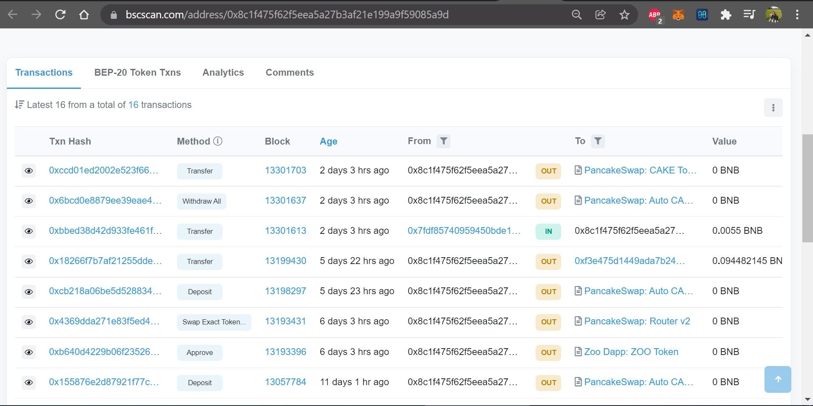Click '11 days 1 hr ago' age
813x406 pixels.
(x=354, y=382)
